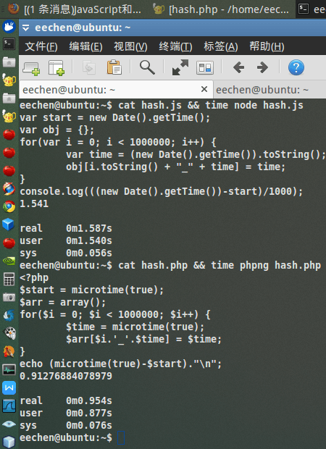Click the '$start = microtime(true);' line
The width and height of the screenshot is (326, 449).
coord(92,290)
